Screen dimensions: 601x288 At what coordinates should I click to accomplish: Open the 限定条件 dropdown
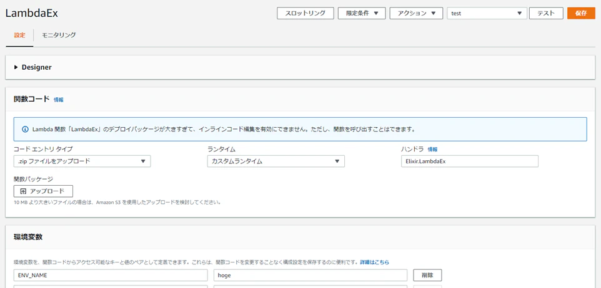click(362, 13)
